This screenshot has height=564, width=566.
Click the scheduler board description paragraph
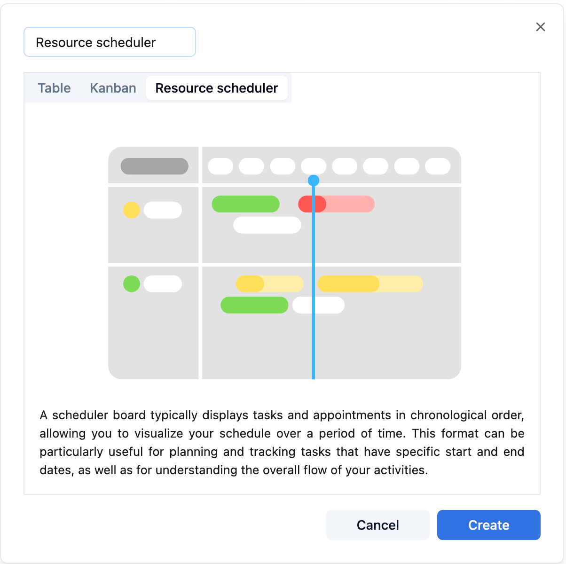[x=282, y=442]
